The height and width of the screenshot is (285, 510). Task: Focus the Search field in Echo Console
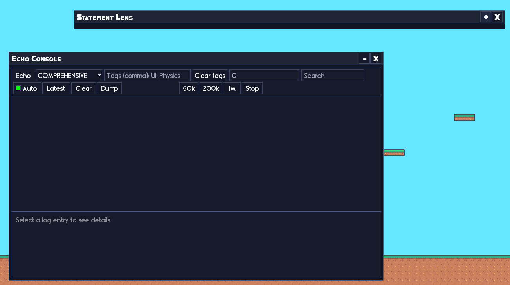pos(333,76)
